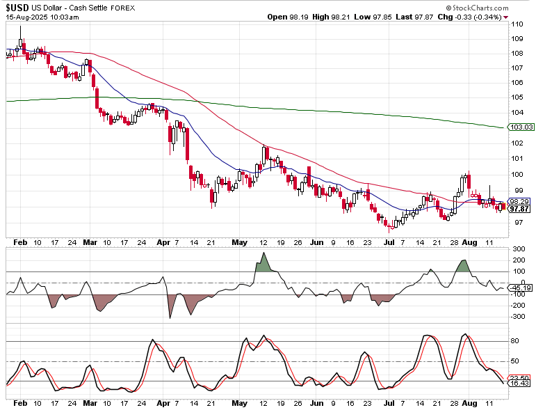The image size is (536, 410).
Task: Click the 110 price scale label
Action: (x=517, y=24)
